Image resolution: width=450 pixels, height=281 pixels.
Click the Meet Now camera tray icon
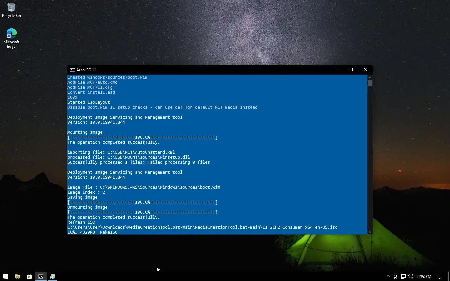coord(396,276)
